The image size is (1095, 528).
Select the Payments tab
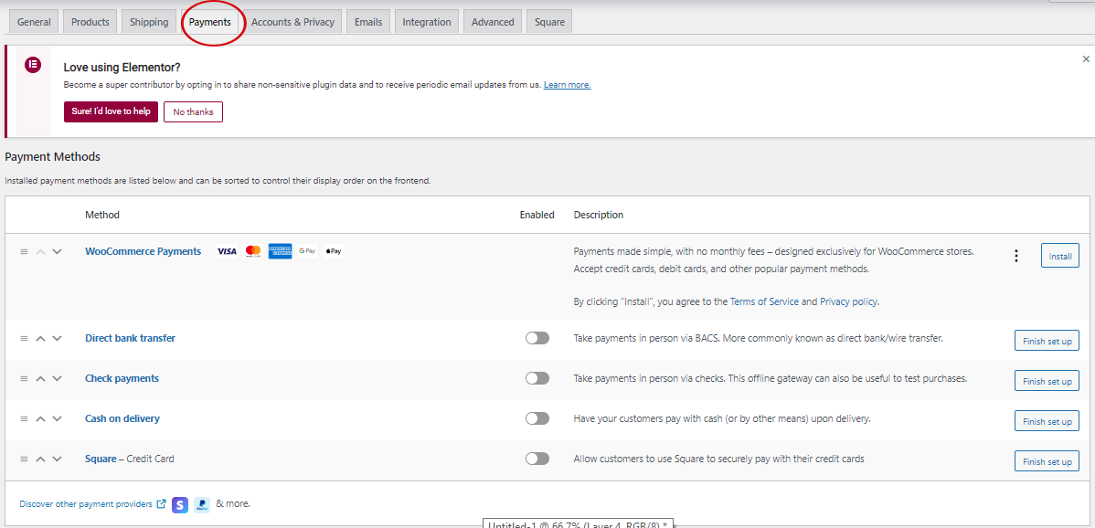coord(210,22)
